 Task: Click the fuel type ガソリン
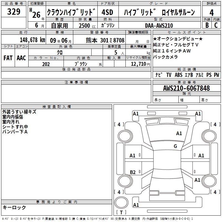108,25
